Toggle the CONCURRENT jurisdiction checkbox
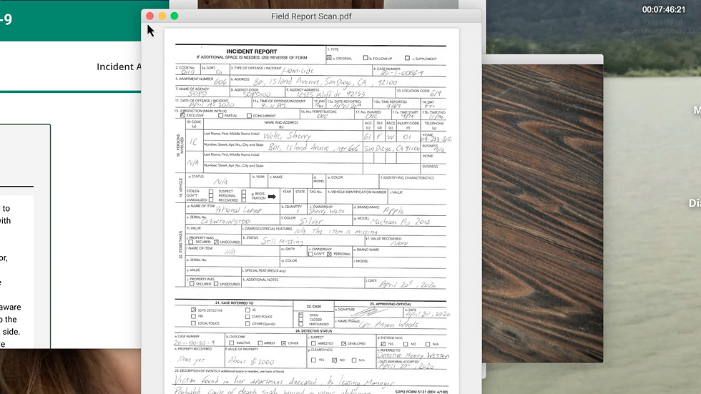The image size is (701, 394). pyautogui.click(x=249, y=115)
